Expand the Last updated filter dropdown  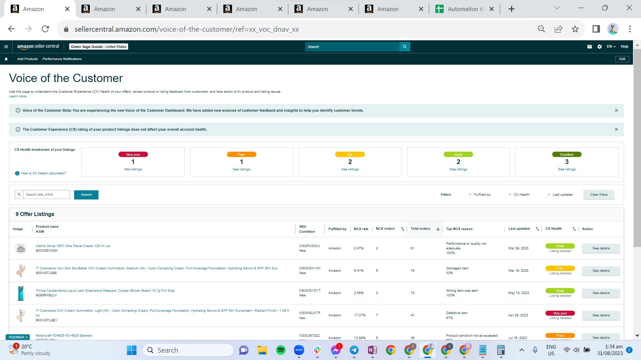pyautogui.click(x=560, y=195)
